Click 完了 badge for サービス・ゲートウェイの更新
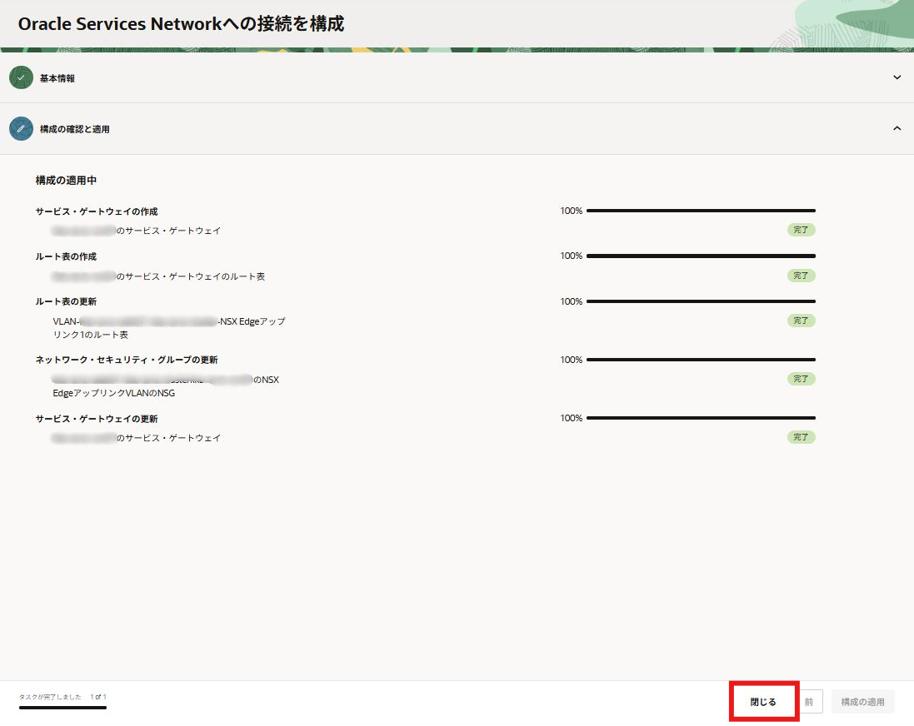 801,437
